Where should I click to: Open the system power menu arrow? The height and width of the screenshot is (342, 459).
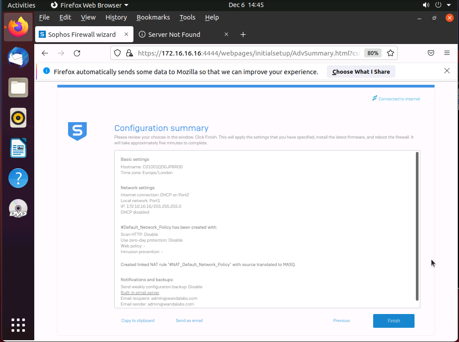[x=448, y=5]
